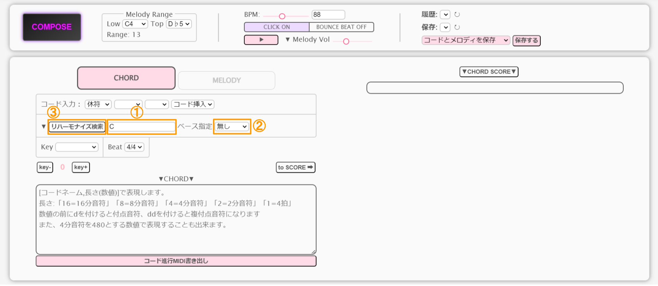Click the key- transpose down button
Image resolution: width=658 pixels, height=286 pixels.
pos(45,167)
